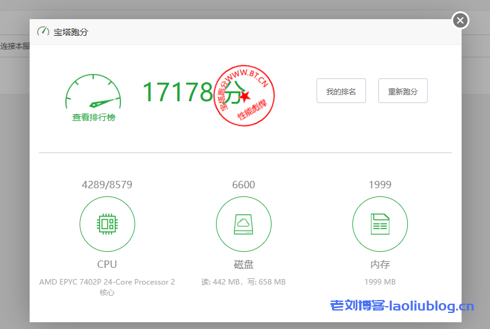Screen dimensions: 490x329
Task: Click the small speedometer icon in title
Action: [43, 31]
